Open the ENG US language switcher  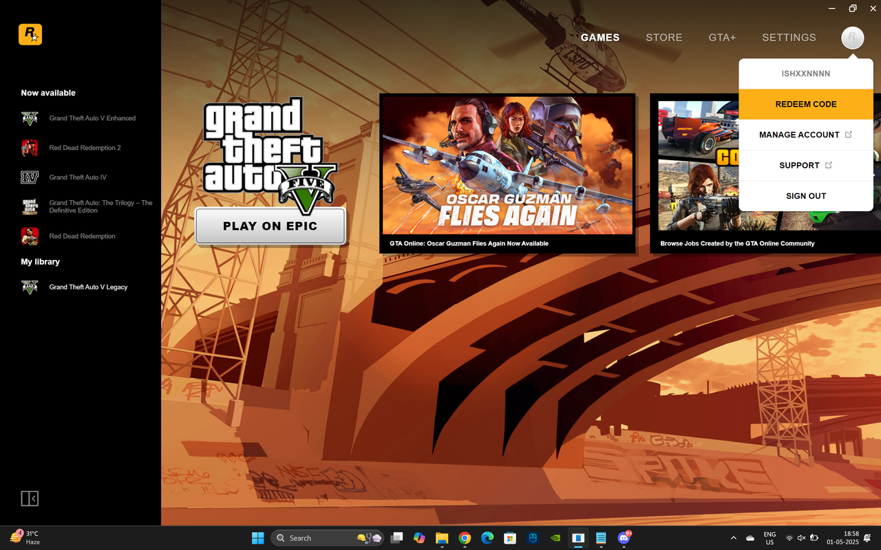769,538
